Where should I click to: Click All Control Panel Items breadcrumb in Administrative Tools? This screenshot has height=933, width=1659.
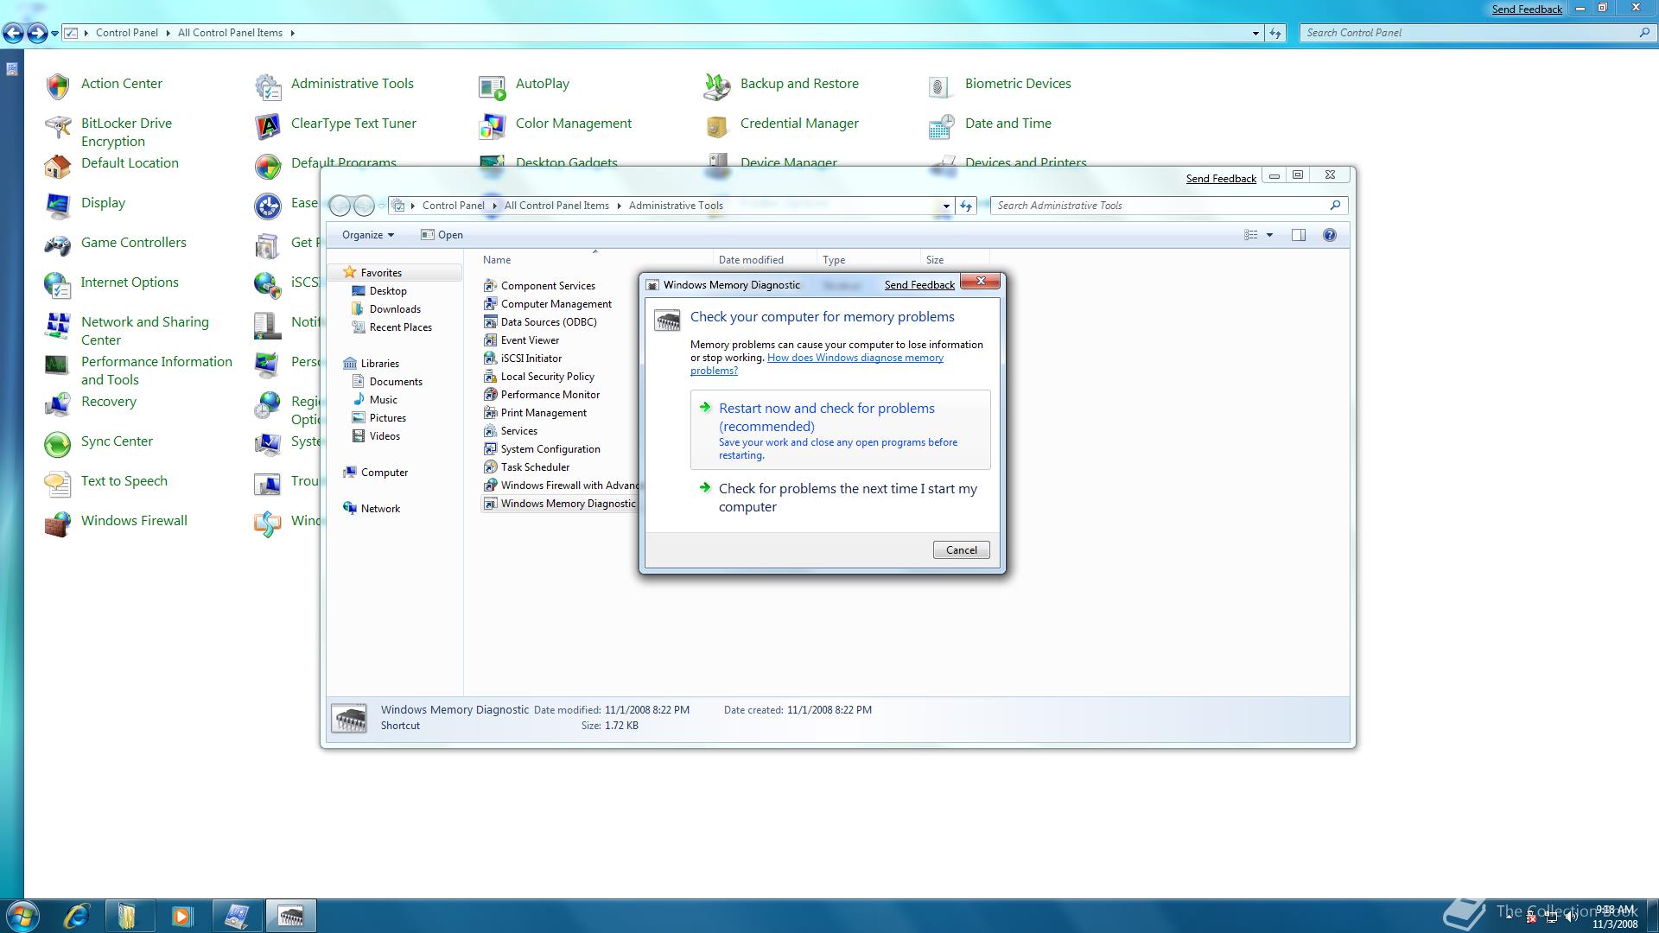tap(556, 206)
